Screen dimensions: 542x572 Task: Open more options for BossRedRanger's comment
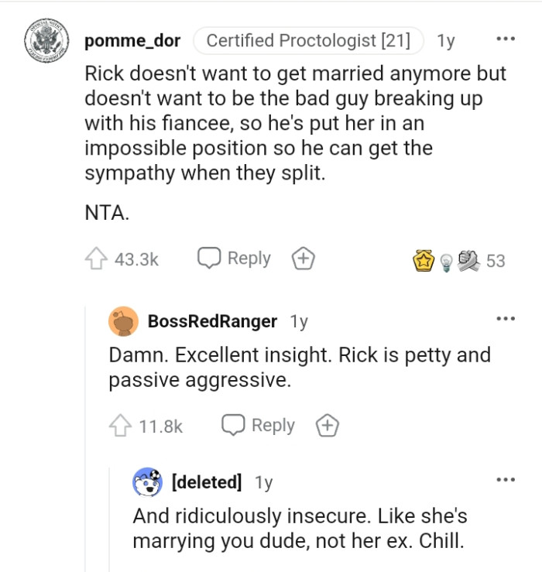point(505,319)
